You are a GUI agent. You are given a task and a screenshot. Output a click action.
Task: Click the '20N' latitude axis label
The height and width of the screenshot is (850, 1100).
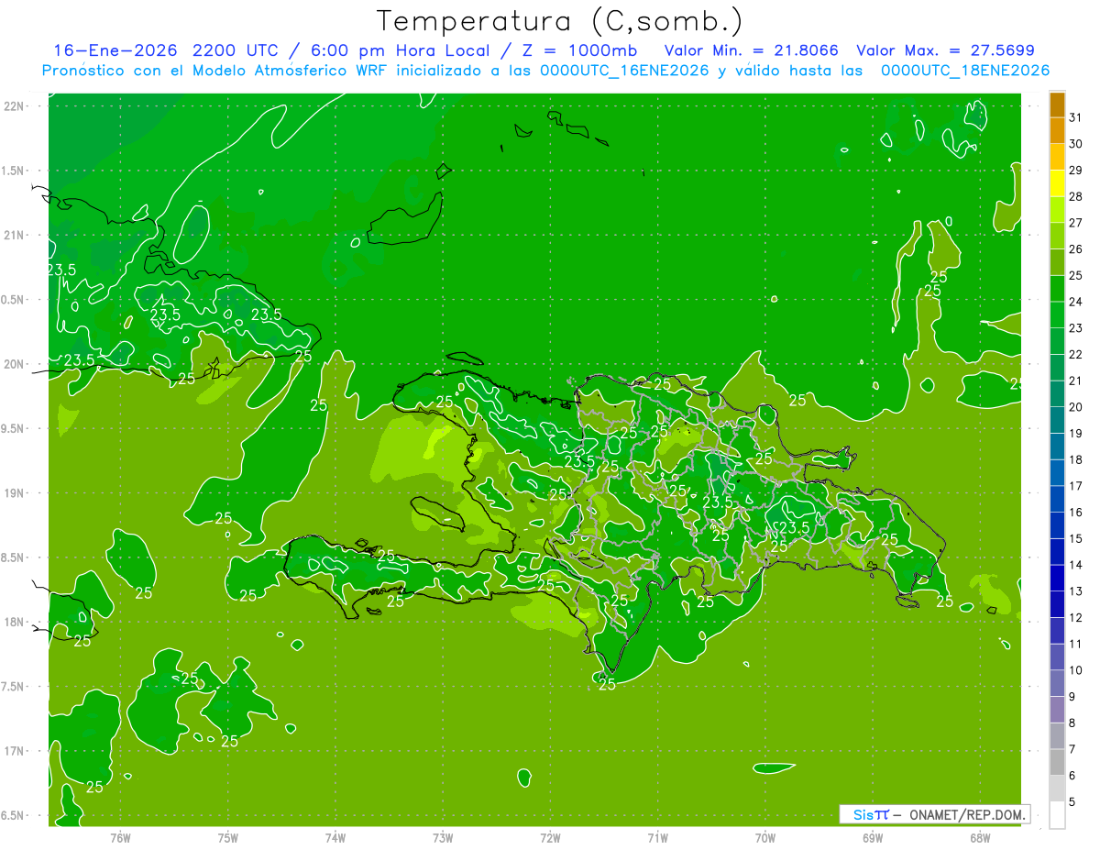click(14, 364)
